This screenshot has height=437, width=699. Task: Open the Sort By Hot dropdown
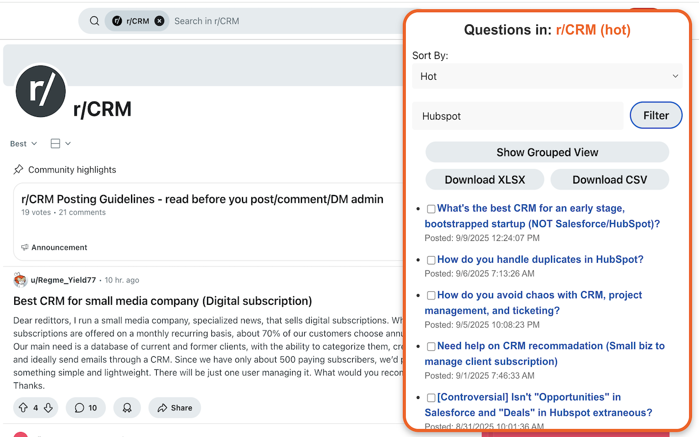(547, 76)
